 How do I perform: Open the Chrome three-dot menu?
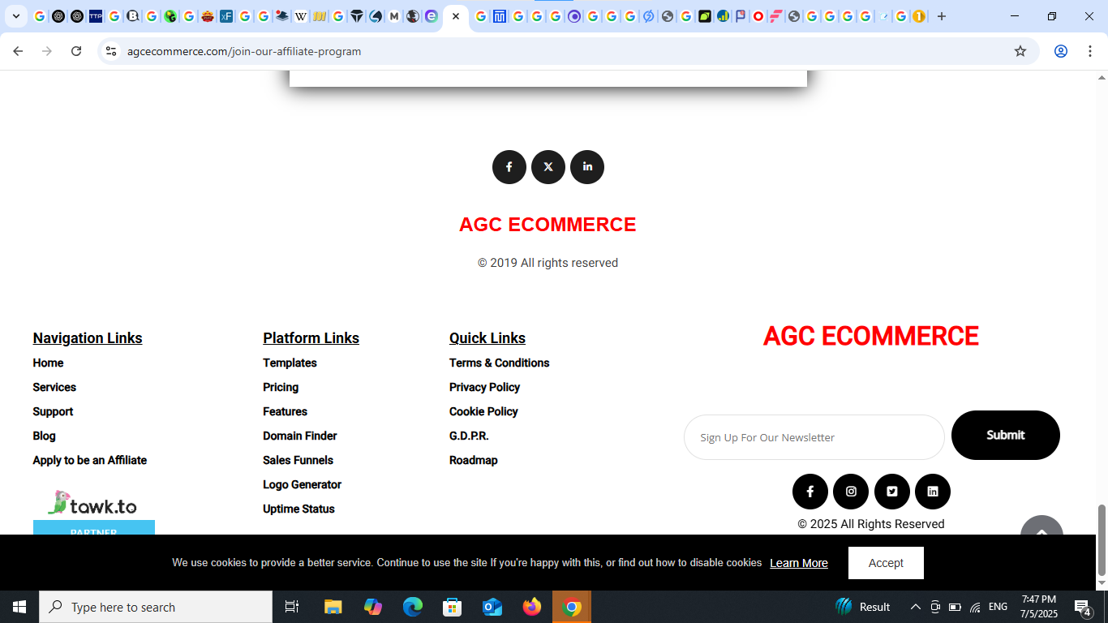(x=1089, y=51)
